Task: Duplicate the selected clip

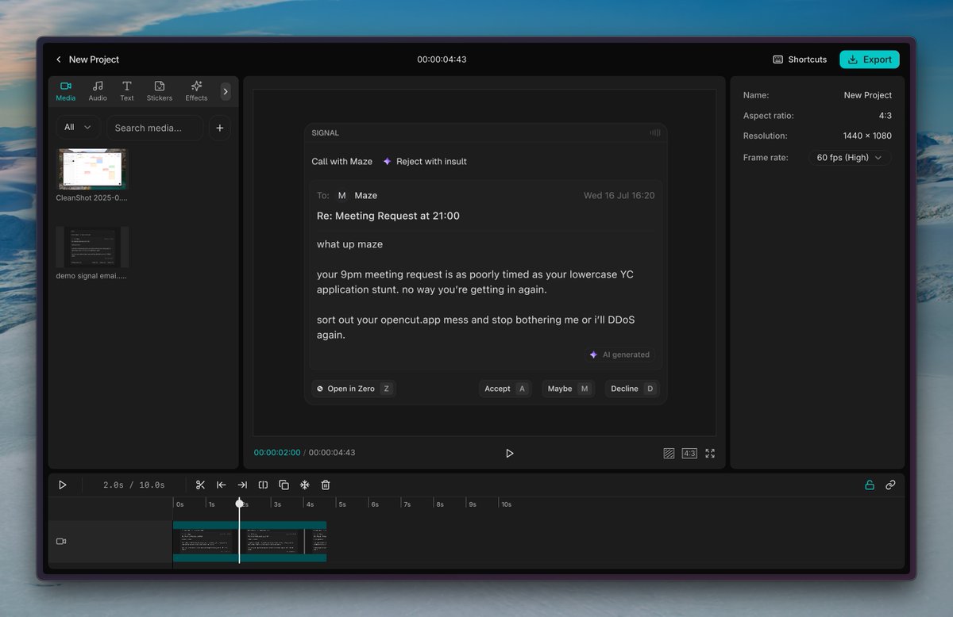Action: [284, 485]
